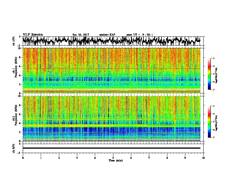Click the ch.2 spectrogram plot area

click(x=111, y=119)
